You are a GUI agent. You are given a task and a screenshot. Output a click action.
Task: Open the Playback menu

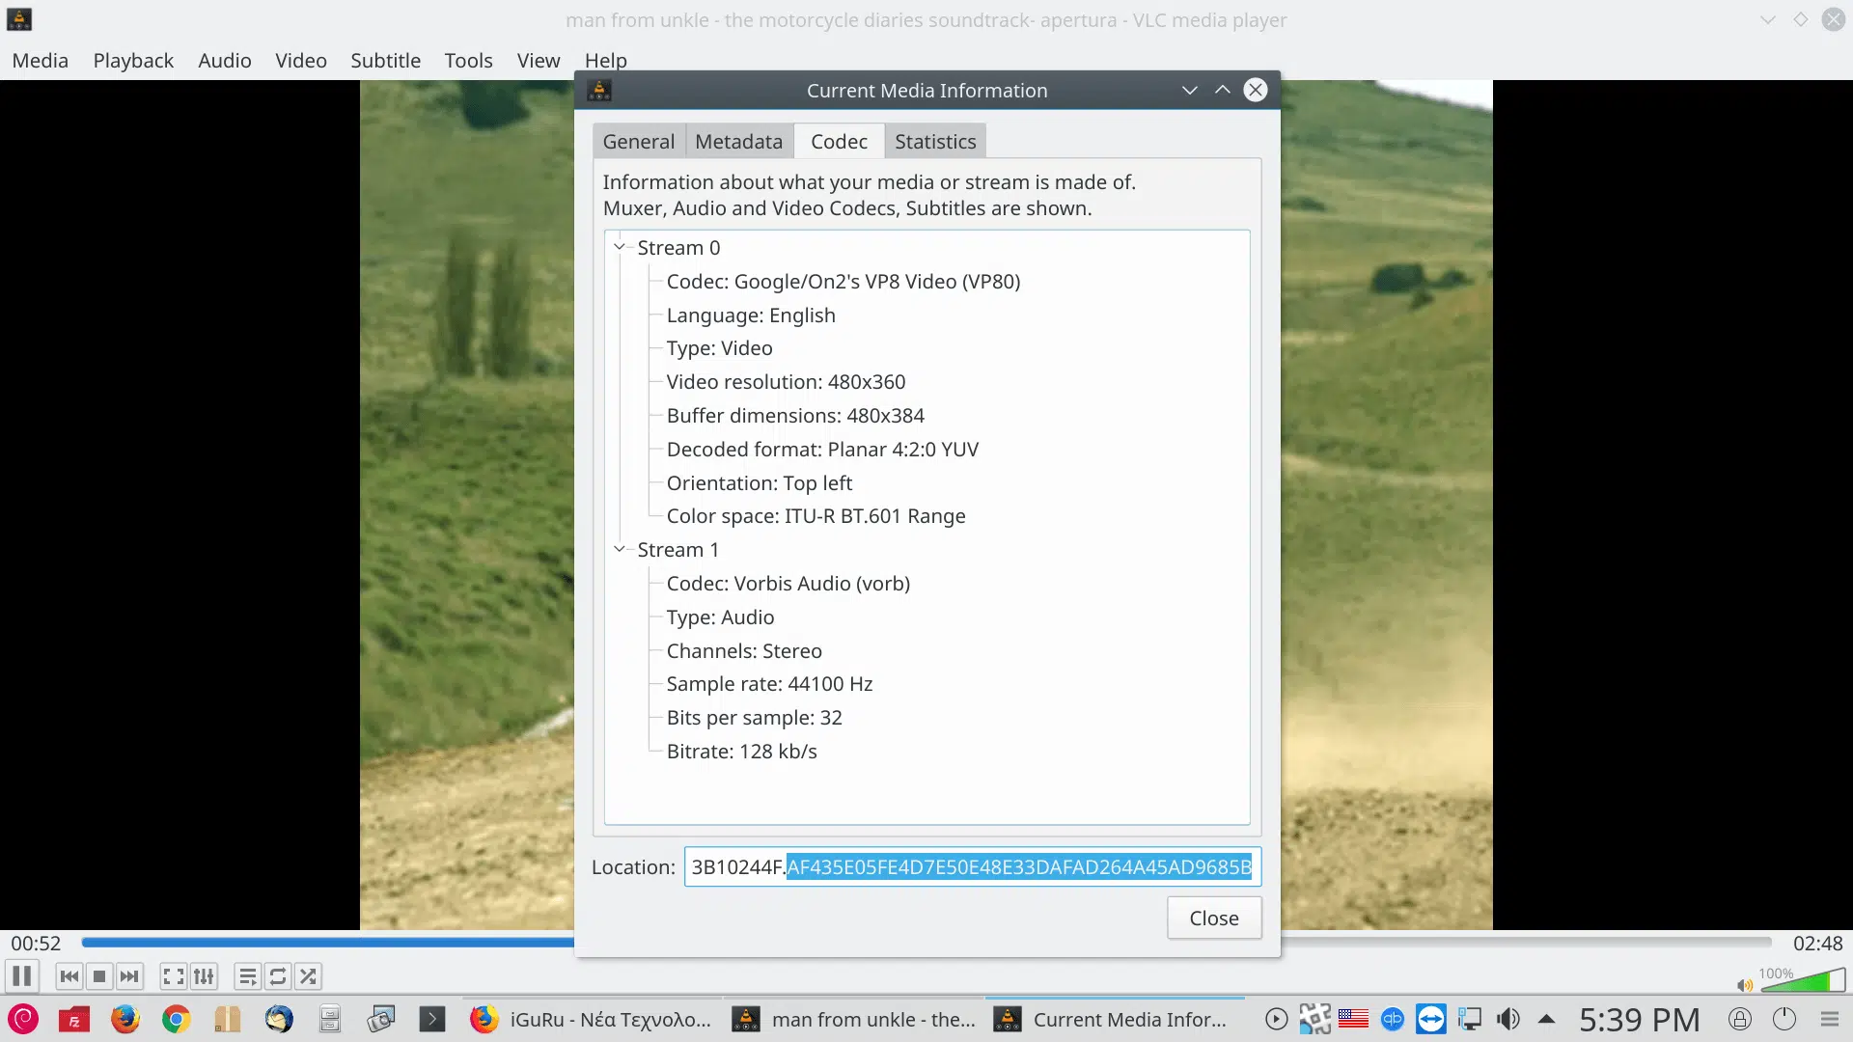point(133,61)
